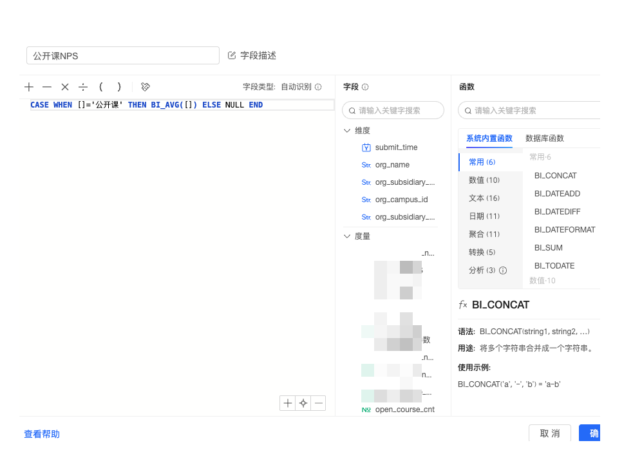Screen dimensions: 642x472
Task: Open the 查看帮助 link
Action: [x=42, y=434]
